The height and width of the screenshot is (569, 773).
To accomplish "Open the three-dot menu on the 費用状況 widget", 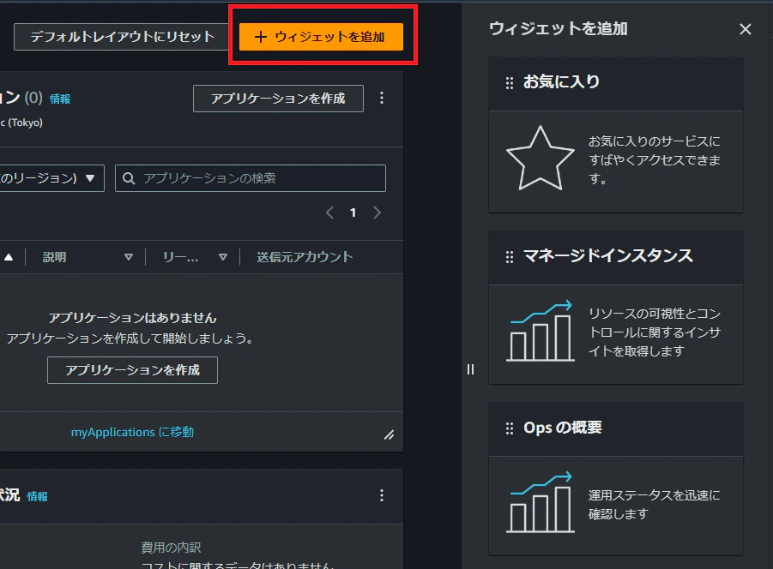I will pyautogui.click(x=381, y=495).
